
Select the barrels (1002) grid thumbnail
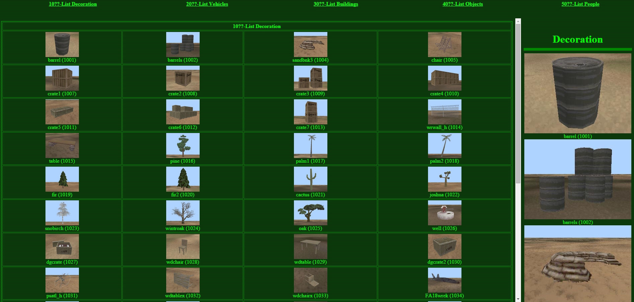pyautogui.click(x=183, y=44)
